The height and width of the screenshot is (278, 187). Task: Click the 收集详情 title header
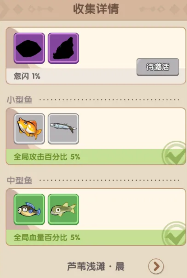click(x=96, y=9)
